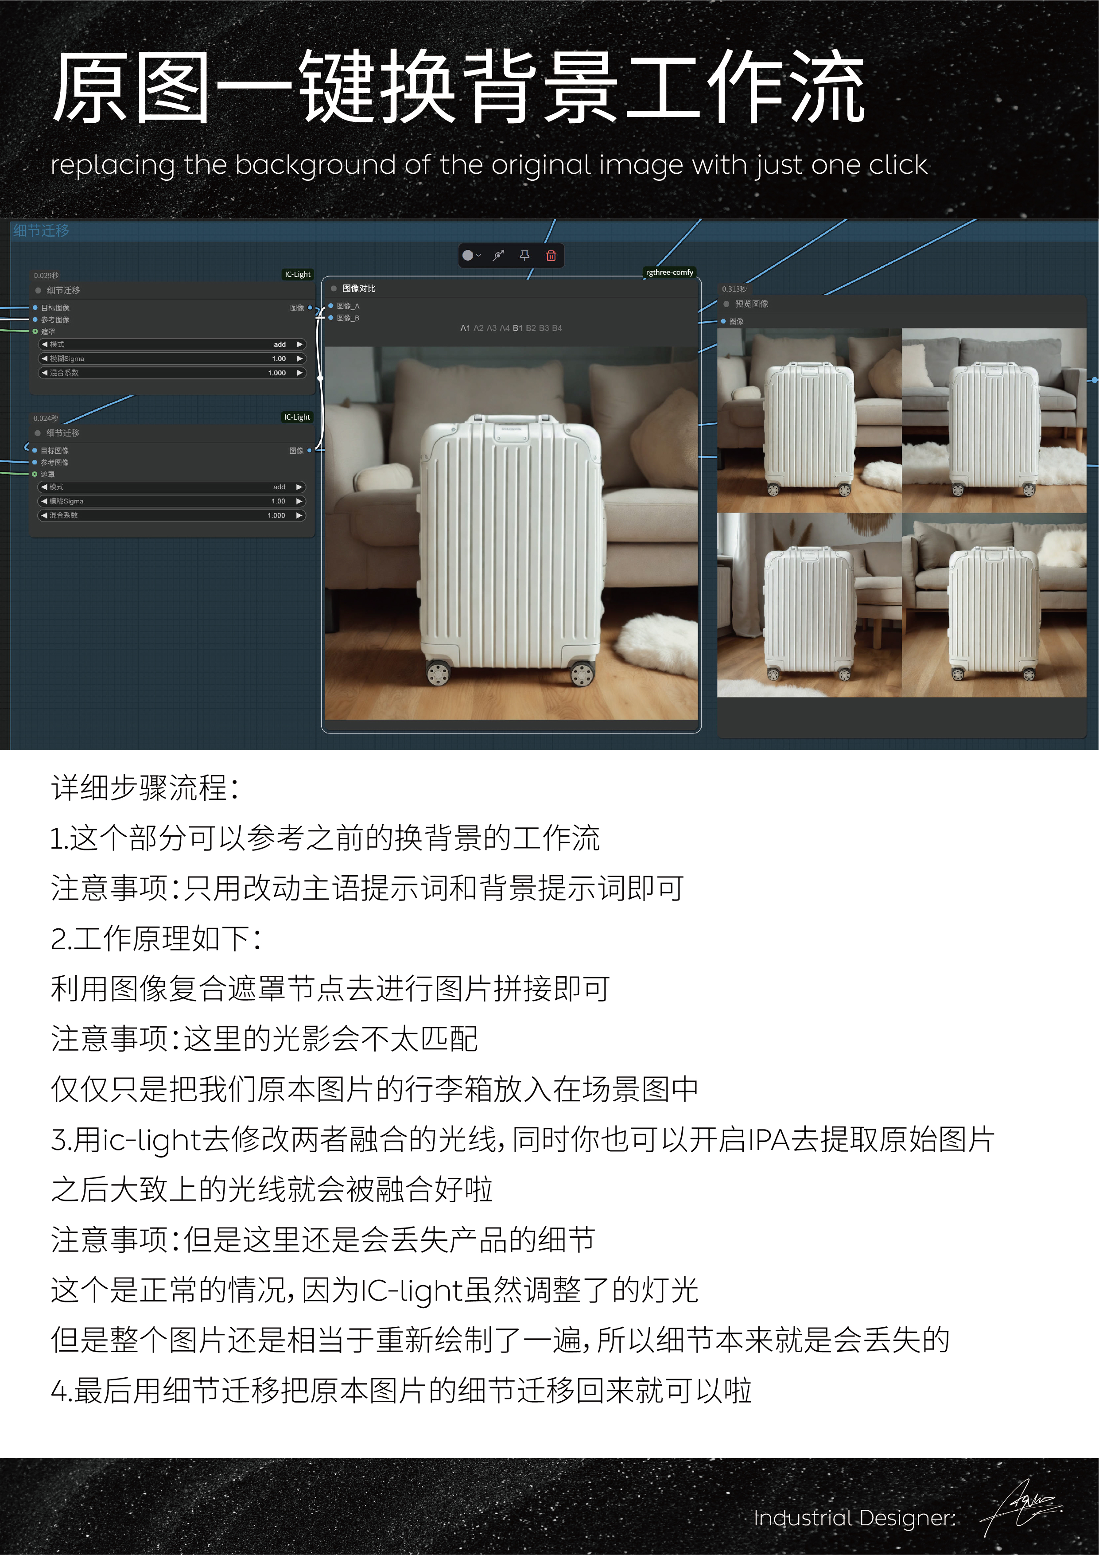Click the pin icon in the floating toolbar

pyautogui.click(x=524, y=255)
